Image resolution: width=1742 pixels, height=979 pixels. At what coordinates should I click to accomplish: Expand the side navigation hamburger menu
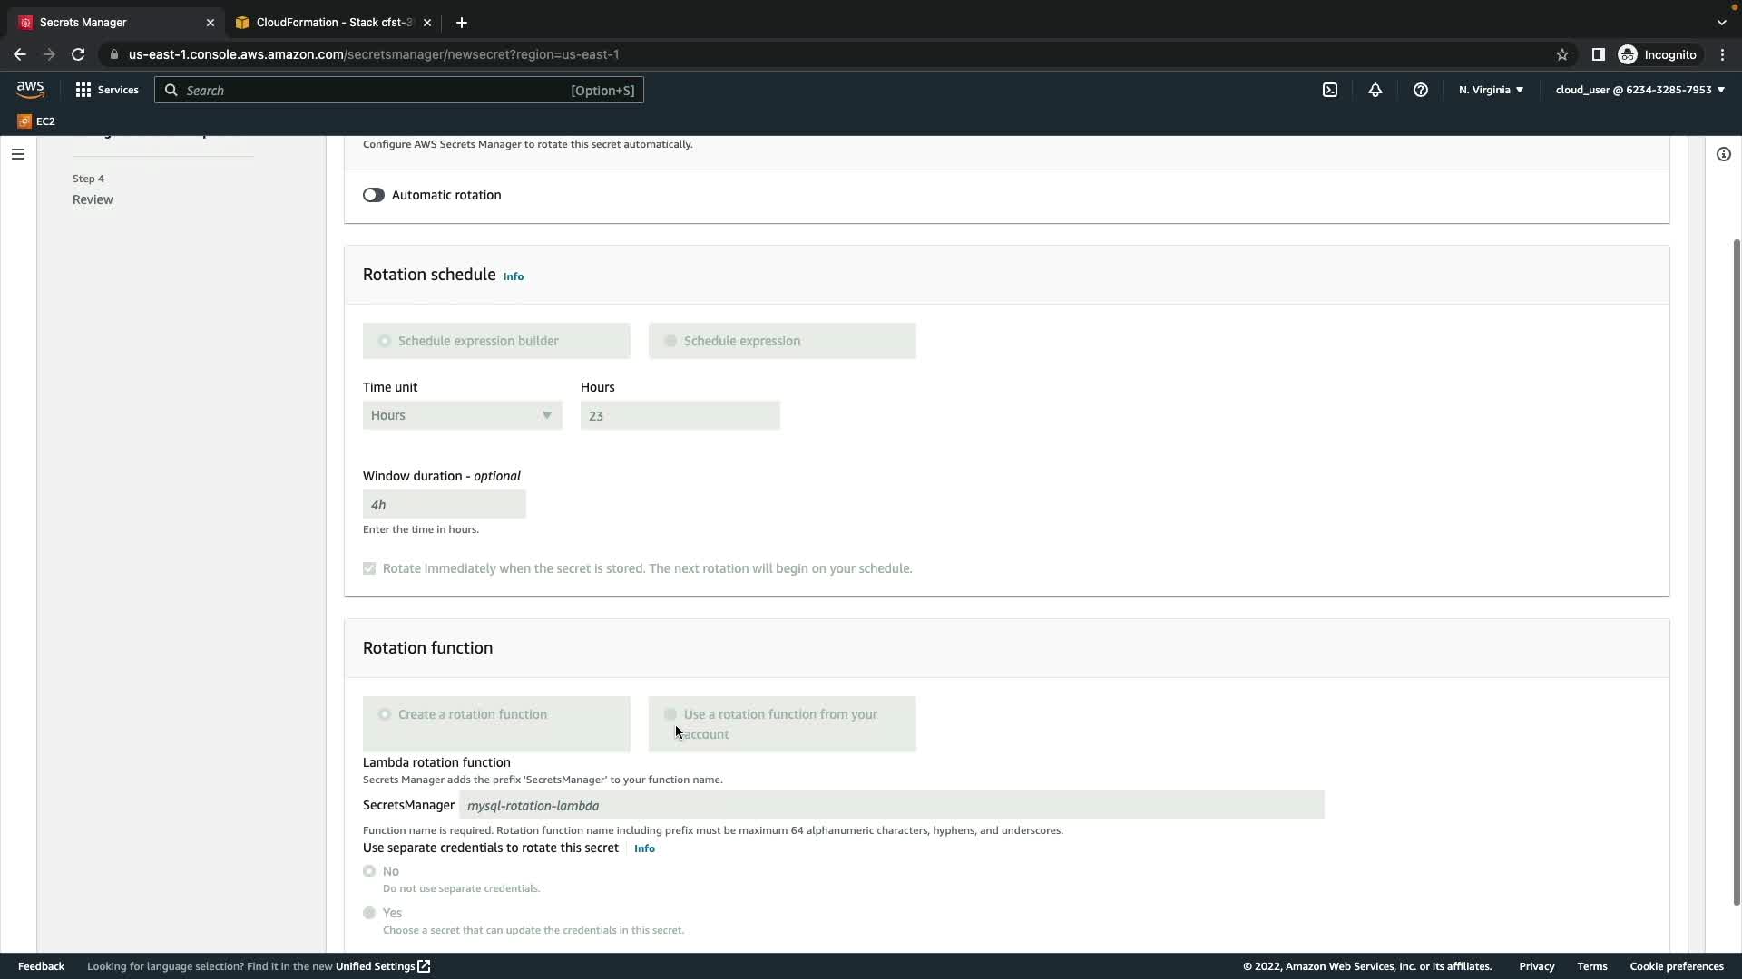coord(17,154)
